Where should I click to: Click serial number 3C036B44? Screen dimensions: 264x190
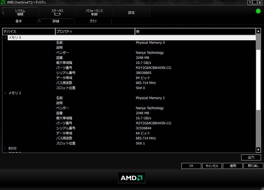[x=144, y=128]
